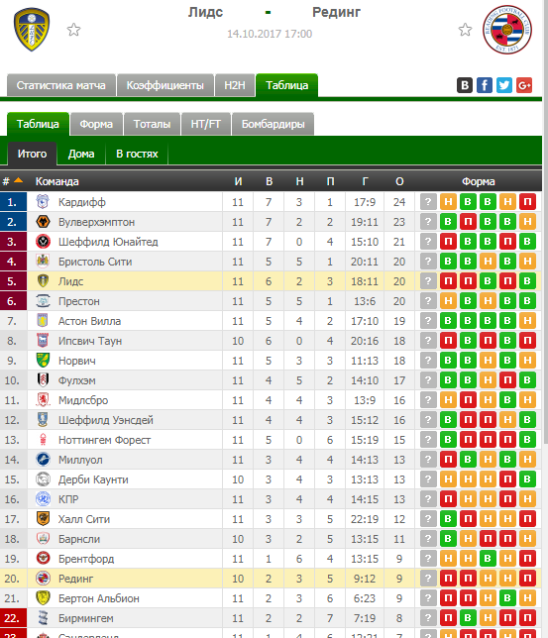Click the question mark badge in Leeds row

(428, 281)
